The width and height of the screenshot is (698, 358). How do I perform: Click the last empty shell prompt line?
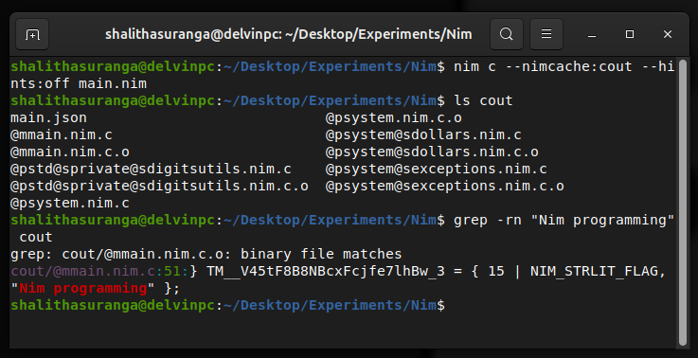coord(227,306)
